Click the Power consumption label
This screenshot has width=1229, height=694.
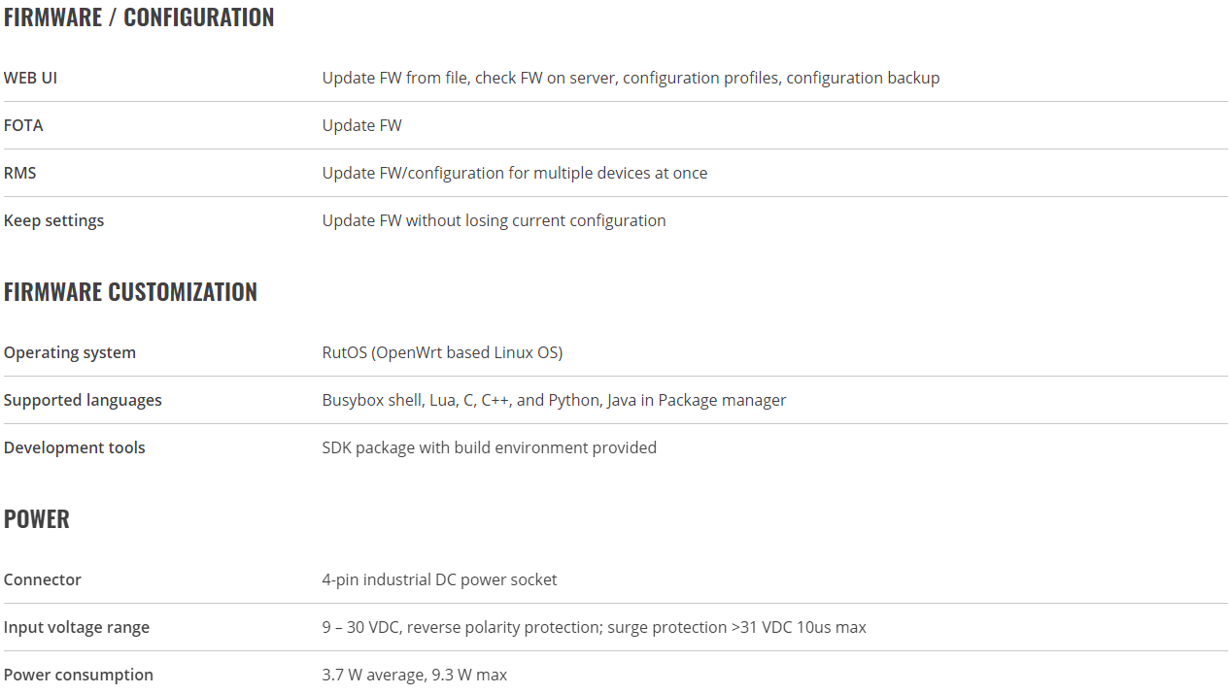pyautogui.click(x=79, y=675)
